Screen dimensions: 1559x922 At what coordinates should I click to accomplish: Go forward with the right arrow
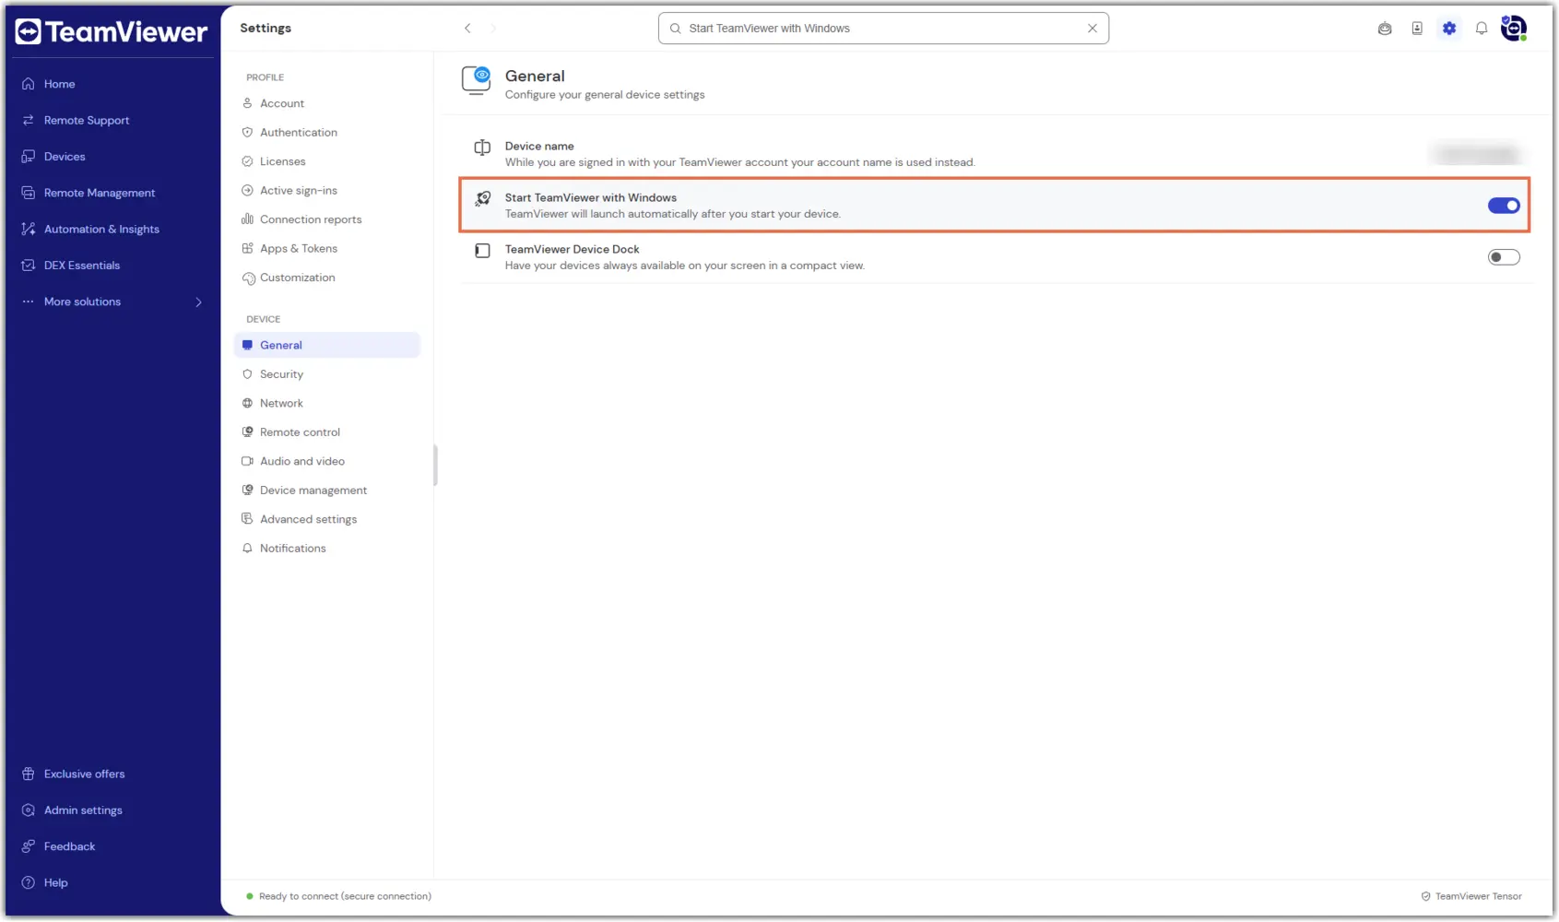[493, 29]
